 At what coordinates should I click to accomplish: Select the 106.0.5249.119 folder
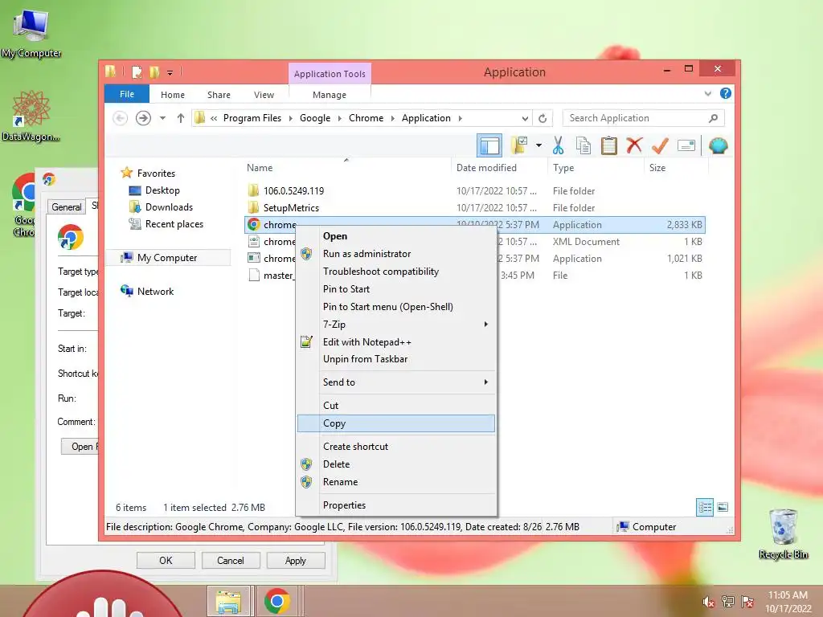[293, 191]
